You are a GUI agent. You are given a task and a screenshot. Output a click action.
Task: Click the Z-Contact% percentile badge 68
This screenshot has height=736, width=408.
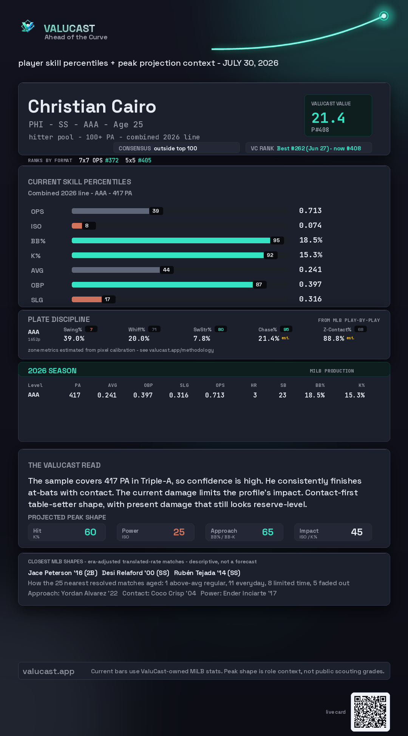360,329
